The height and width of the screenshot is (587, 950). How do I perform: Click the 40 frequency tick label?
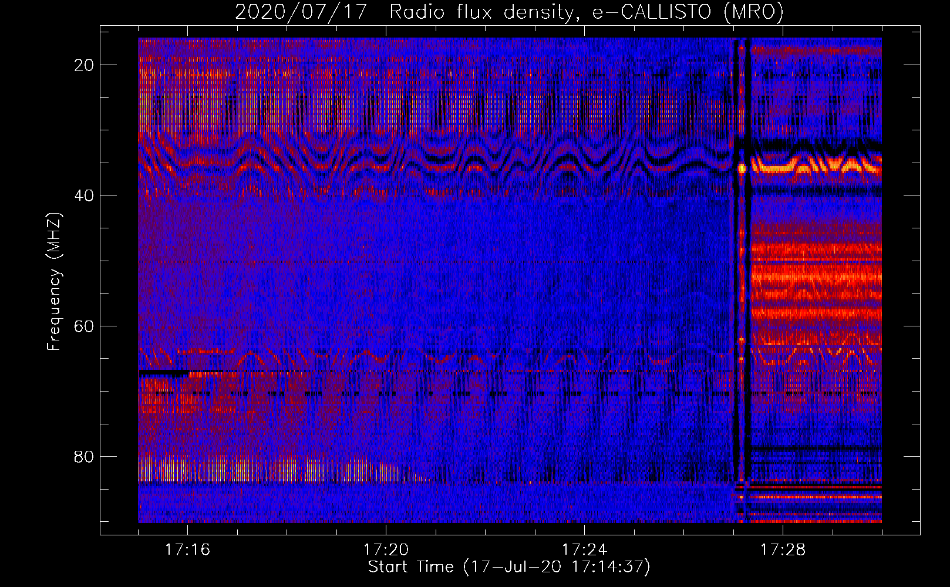tap(84, 195)
